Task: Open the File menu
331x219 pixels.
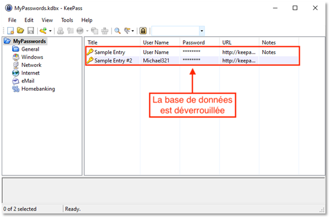Action: click(x=12, y=20)
